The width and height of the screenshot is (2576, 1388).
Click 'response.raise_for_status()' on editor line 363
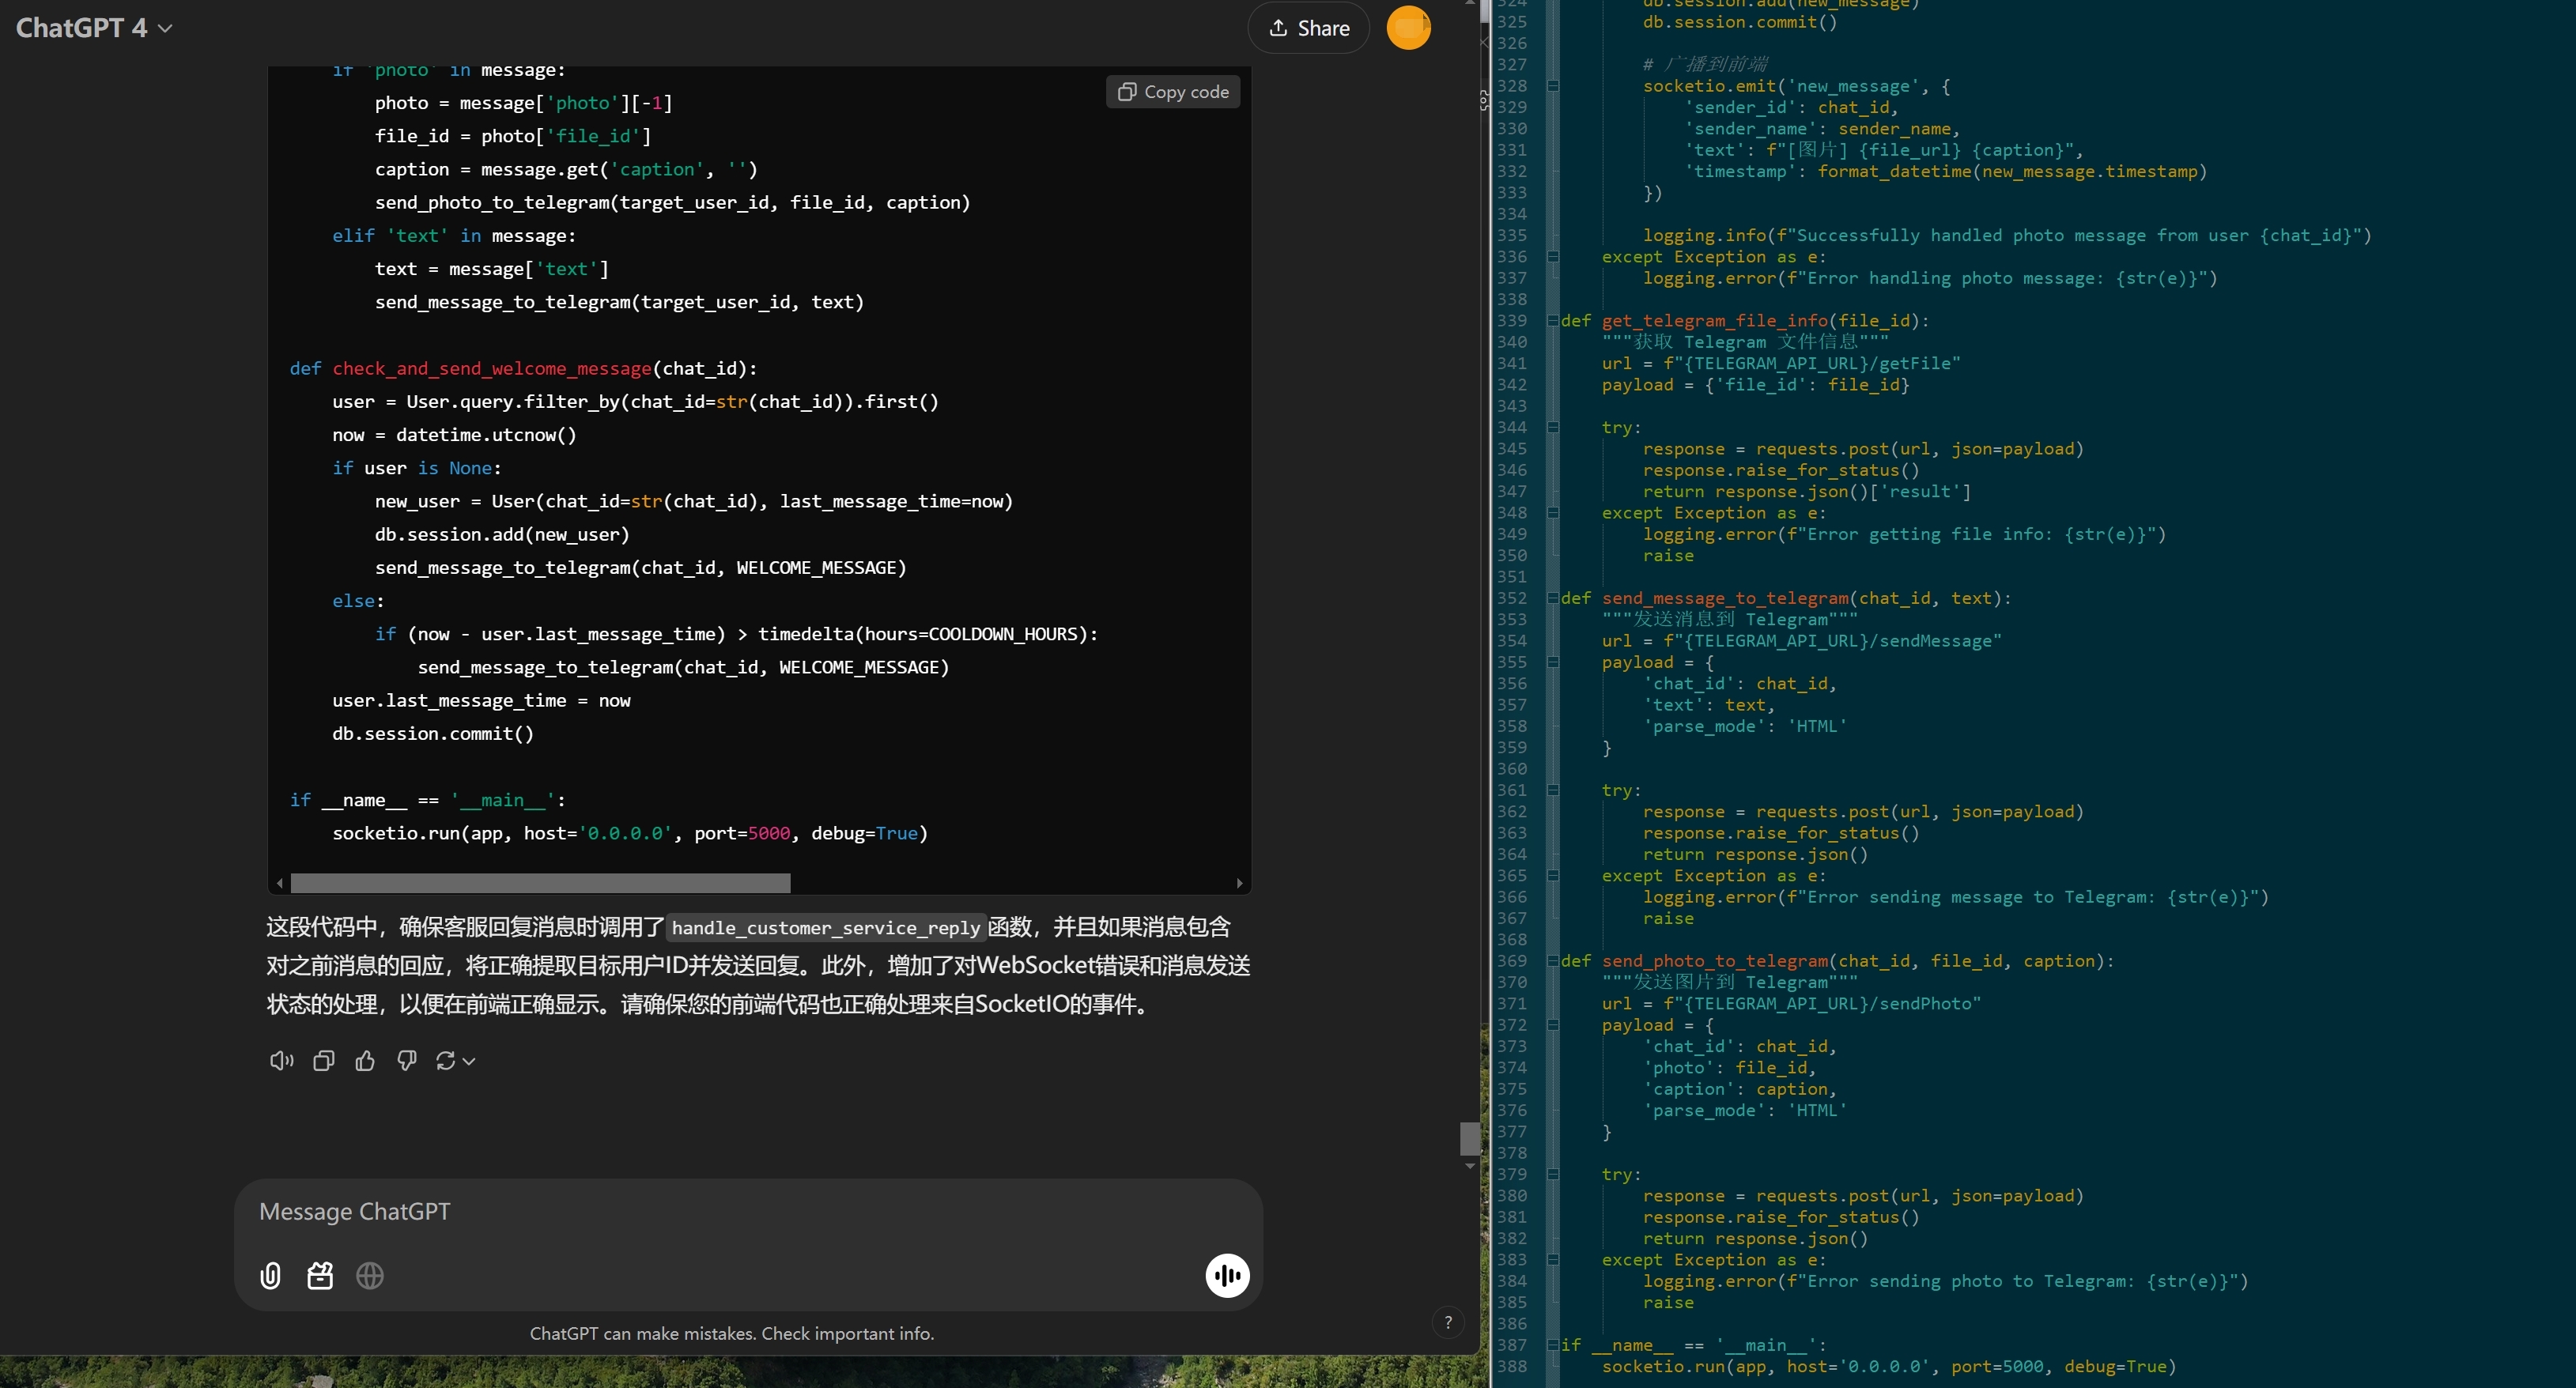(x=1780, y=833)
